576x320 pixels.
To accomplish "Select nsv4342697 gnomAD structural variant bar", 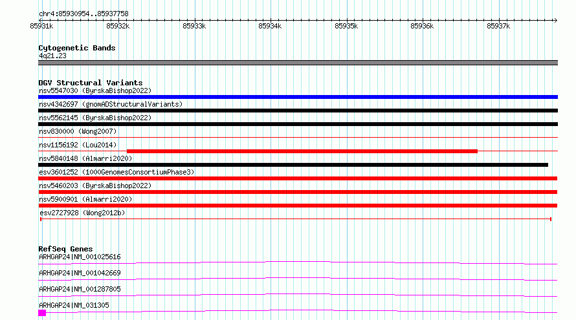I will tap(298, 111).
